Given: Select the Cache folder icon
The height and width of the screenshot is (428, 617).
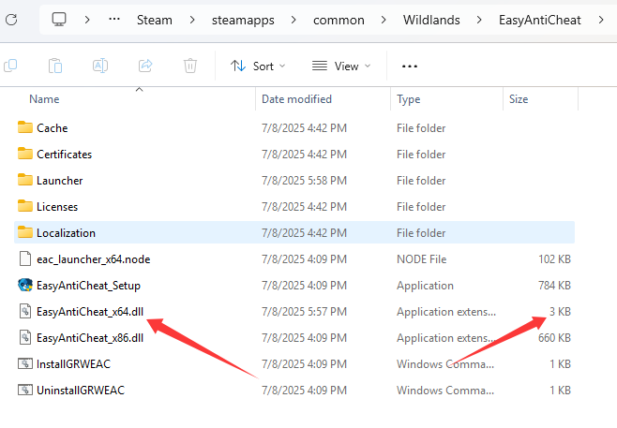Looking at the screenshot, I should [25, 127].
